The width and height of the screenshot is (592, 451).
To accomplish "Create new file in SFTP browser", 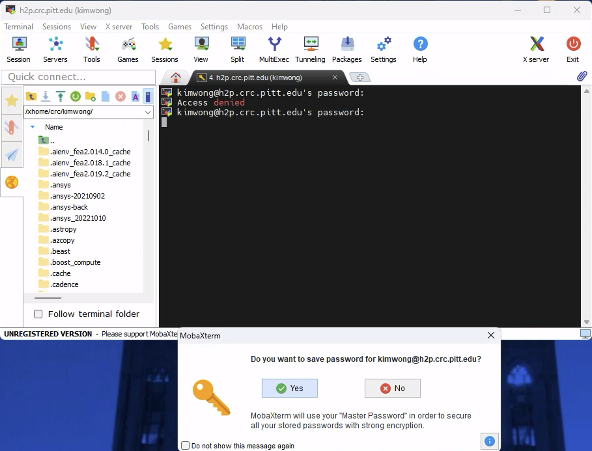I will pyautogui.click(x=106, y=96).
